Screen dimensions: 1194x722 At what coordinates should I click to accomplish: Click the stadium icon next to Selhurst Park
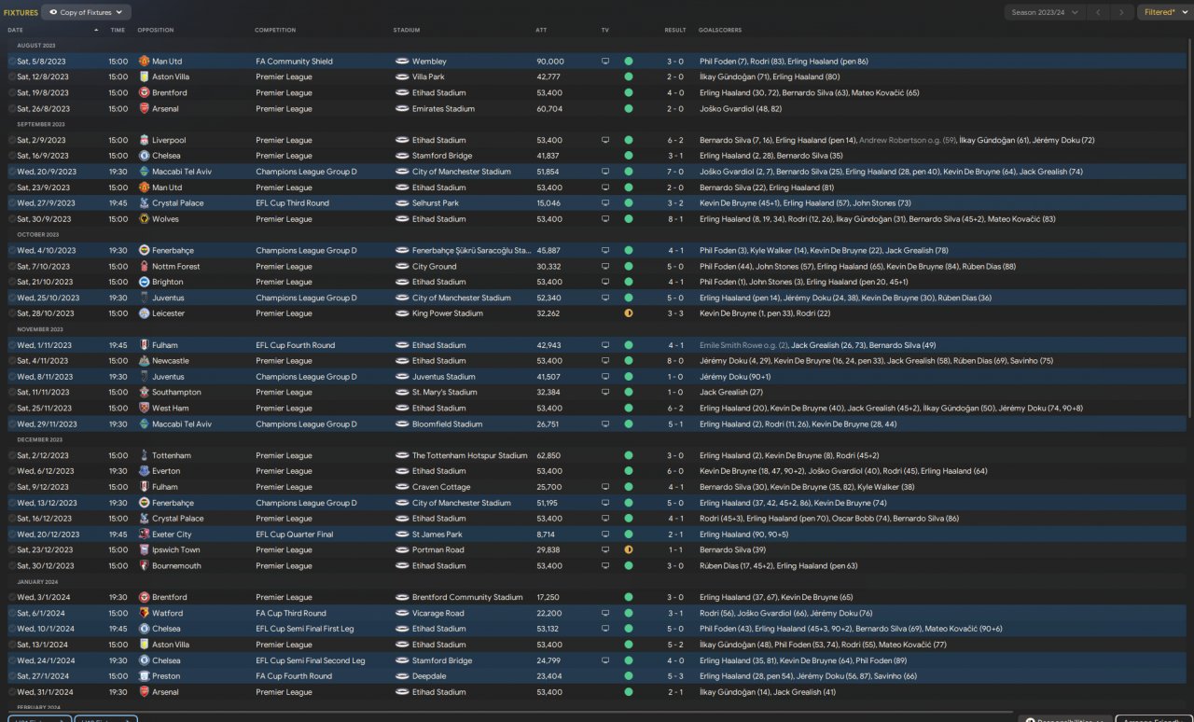[402, 203]
